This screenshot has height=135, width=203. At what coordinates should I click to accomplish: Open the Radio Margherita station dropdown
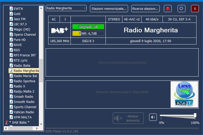pyautogui.click(x=66, y=8)
